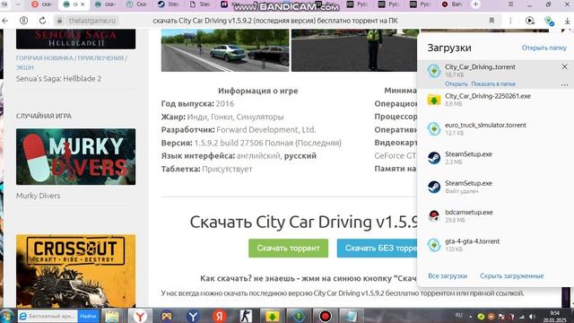
Task: Click the first SteamSetup.exe Steam icon
Action: pyautogui.click(x=434, y=158)
